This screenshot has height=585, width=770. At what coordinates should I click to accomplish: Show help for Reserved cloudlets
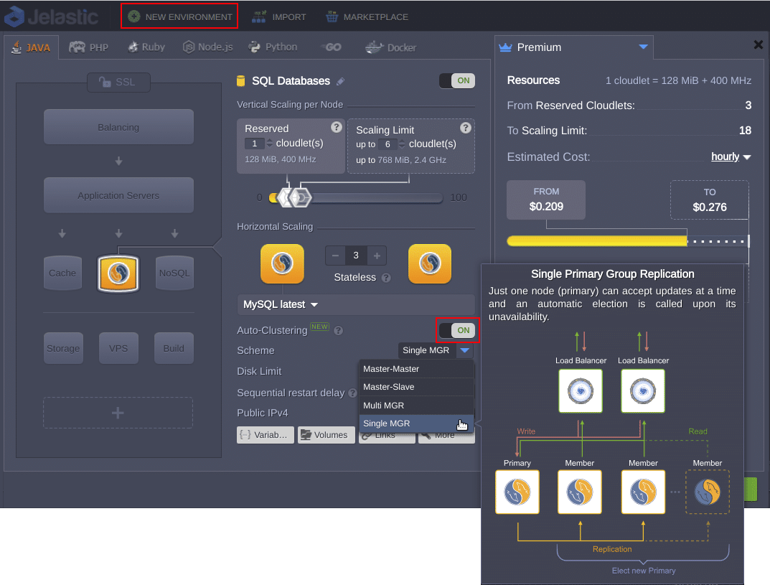tap(337, 127)
